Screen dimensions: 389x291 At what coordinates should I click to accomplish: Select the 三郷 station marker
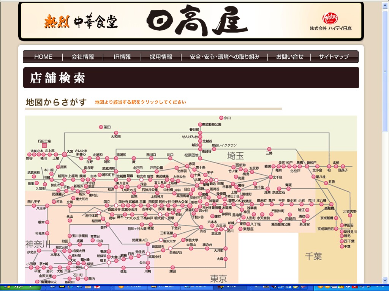coord(269,149)
